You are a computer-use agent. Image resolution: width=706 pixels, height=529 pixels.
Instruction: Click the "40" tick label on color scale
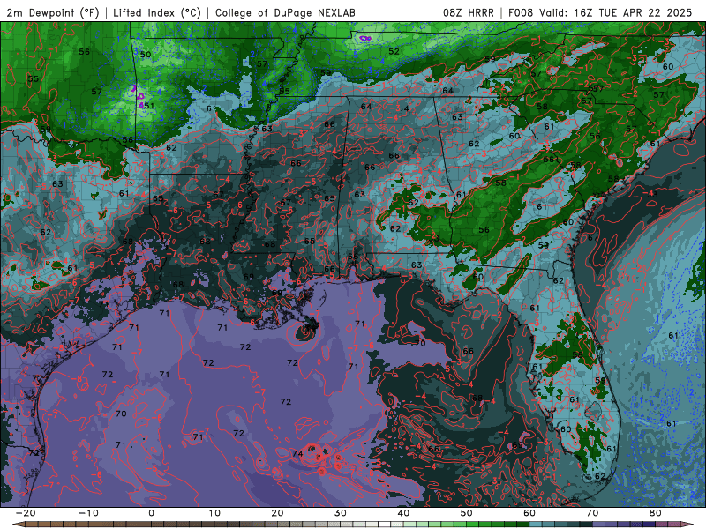point(403,513)
